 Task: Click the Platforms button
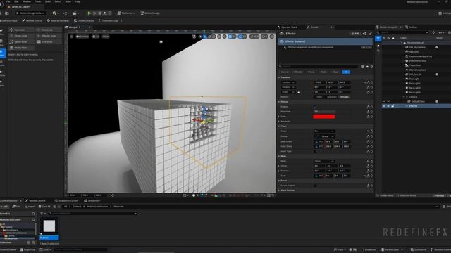point(126,13)
